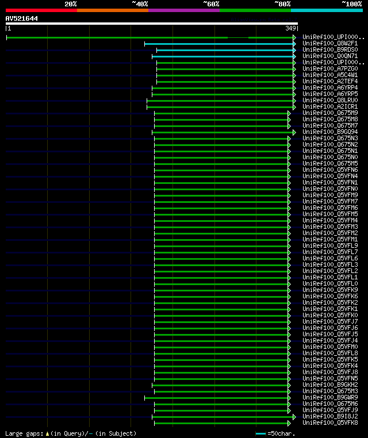Image resolution: width=368 pixels, height=438 pixels.
Task: Click hit label UniRef100_Q5VFM9
Action: pyautogui.click(x=330, y=195)
